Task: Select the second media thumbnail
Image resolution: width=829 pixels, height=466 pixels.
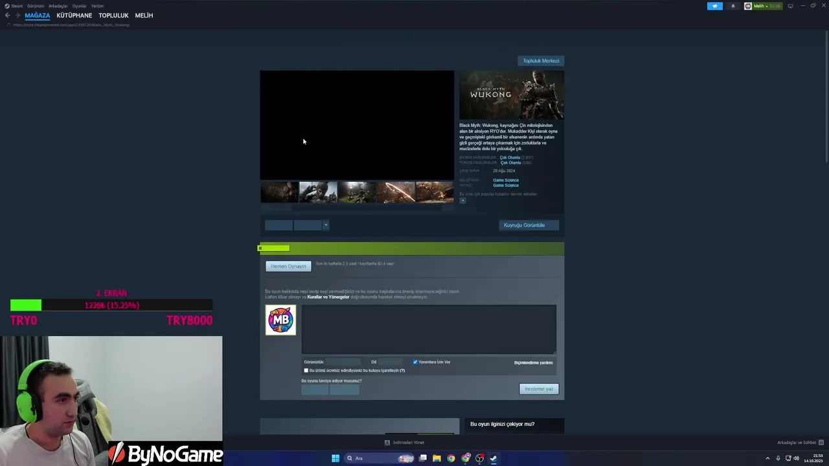Action: click(x=318, y=192)
